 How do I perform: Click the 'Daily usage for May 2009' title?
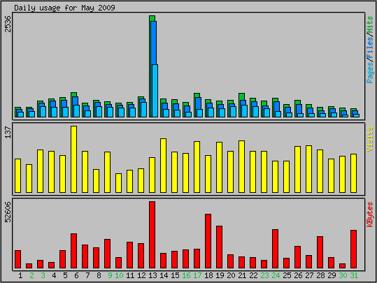click(x=64, y=8)
